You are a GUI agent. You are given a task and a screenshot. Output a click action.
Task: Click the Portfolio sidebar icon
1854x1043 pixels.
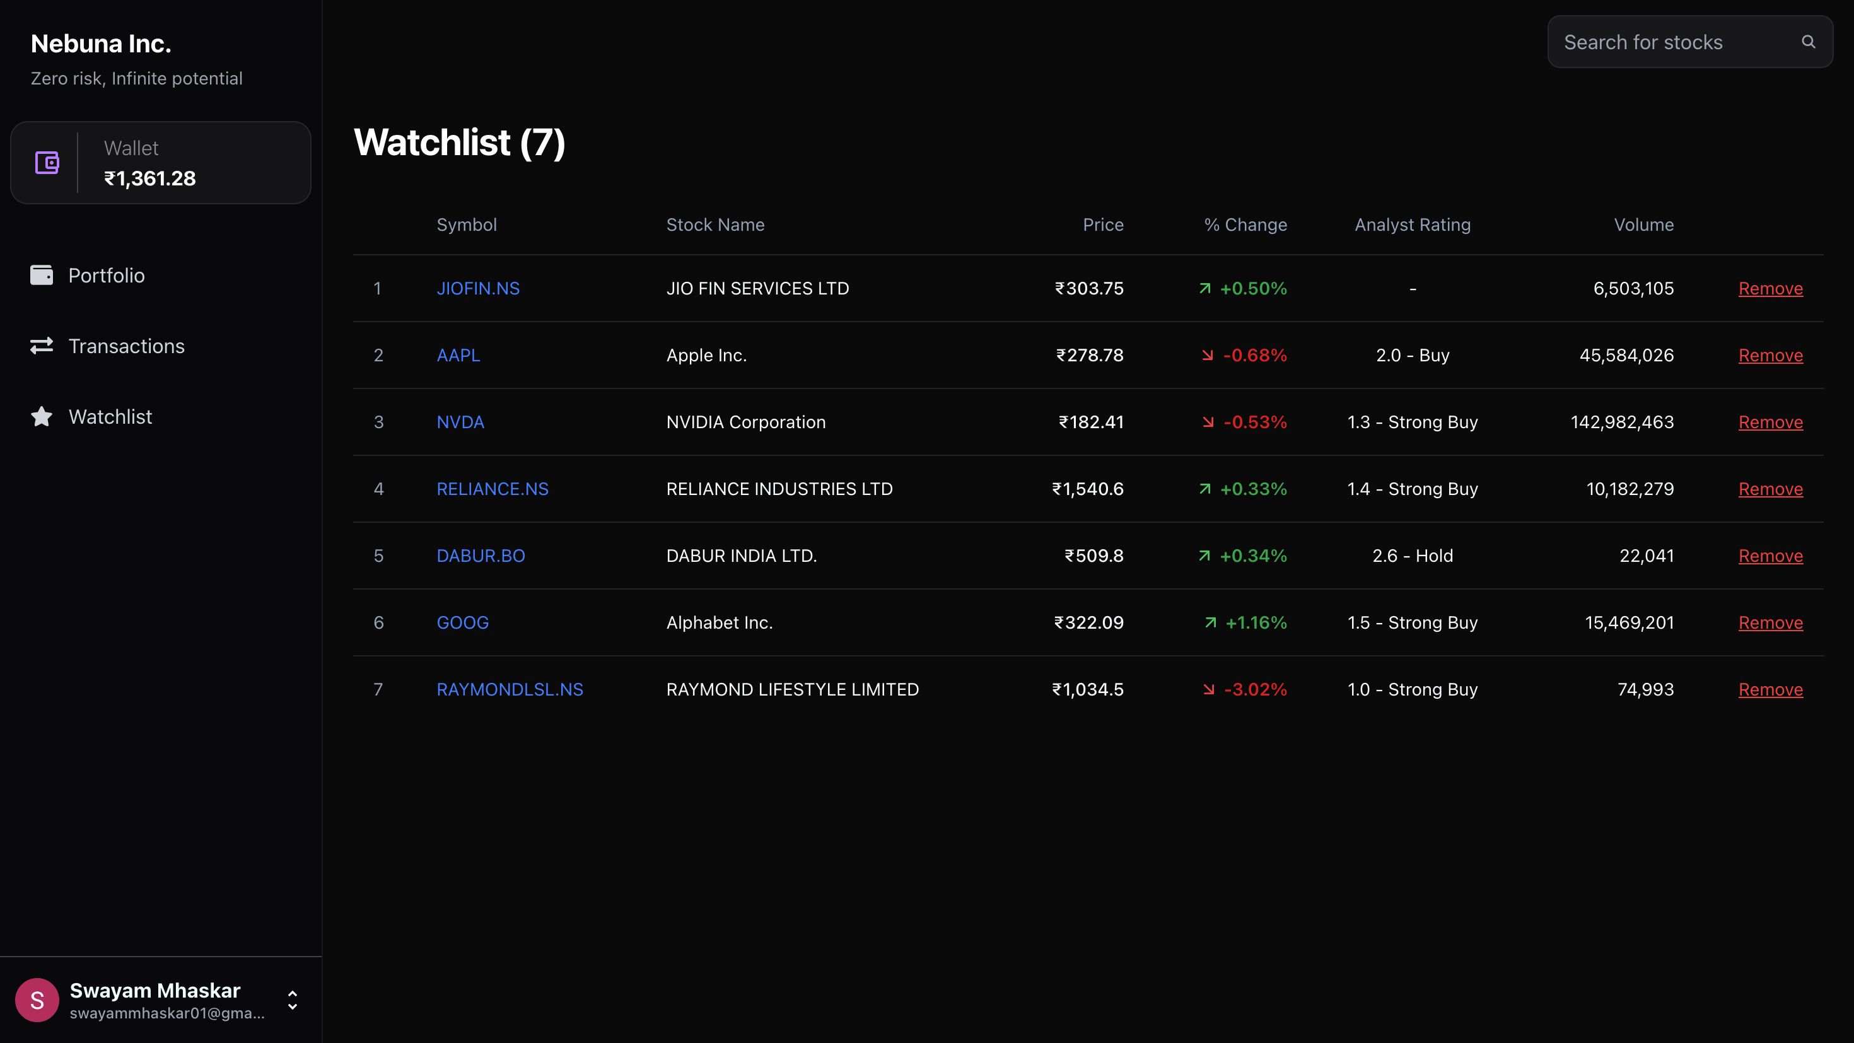[x=42, y=275]
